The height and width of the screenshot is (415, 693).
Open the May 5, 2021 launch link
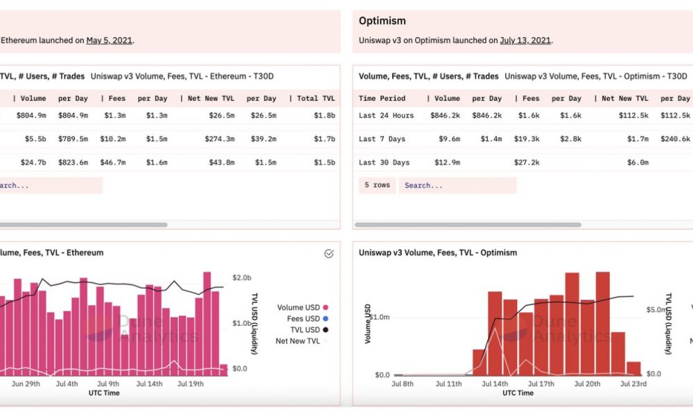click(x=109, y=40)
